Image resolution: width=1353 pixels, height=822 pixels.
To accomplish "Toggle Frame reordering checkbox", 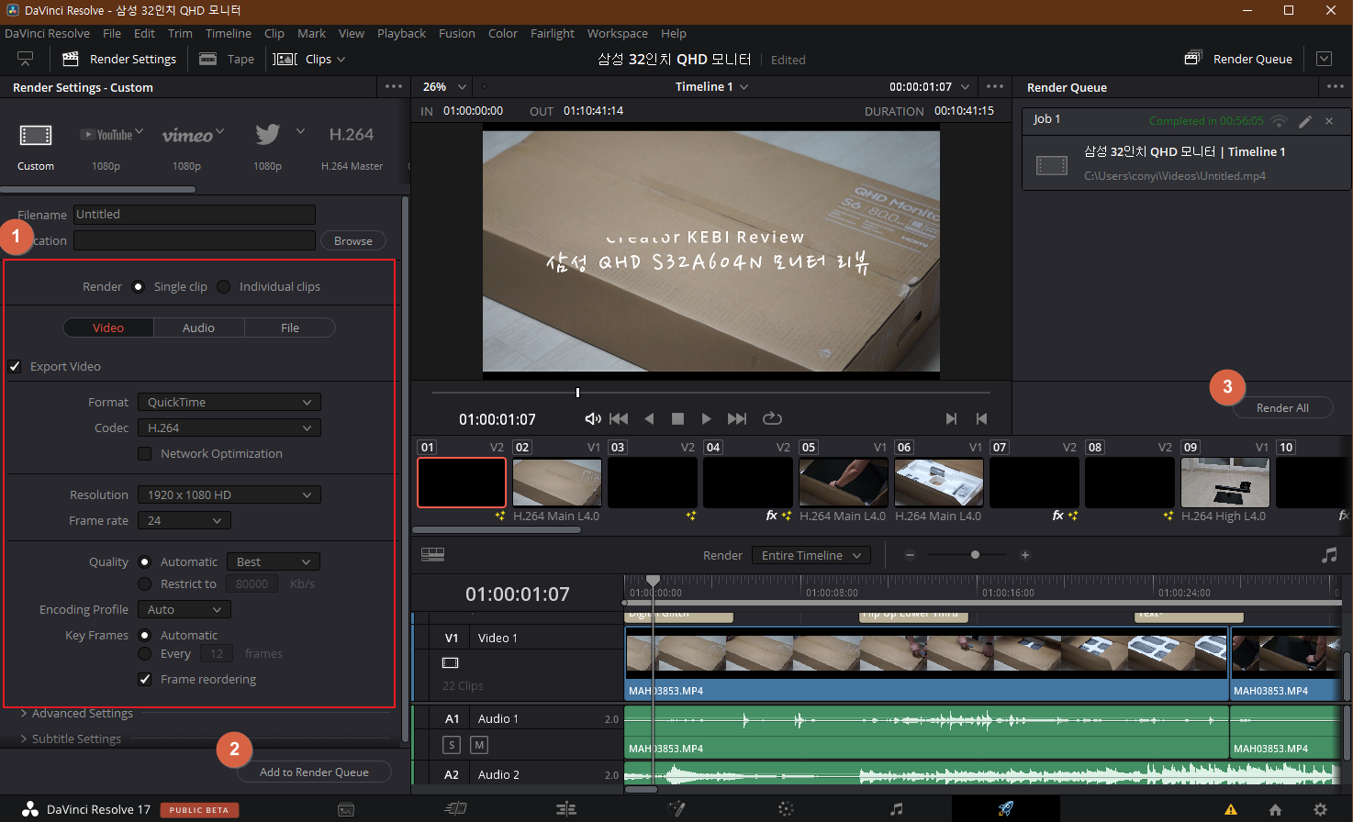I will pos(144,679).
